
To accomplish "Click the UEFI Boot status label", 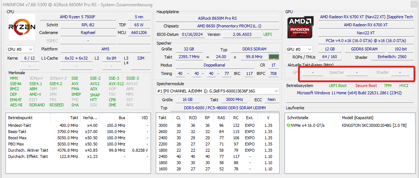I will coord(337,86).
